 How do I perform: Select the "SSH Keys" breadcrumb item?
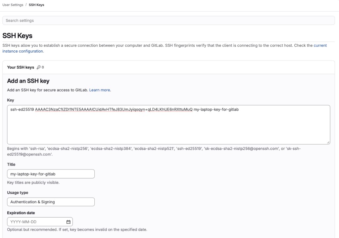coord(36,5)
